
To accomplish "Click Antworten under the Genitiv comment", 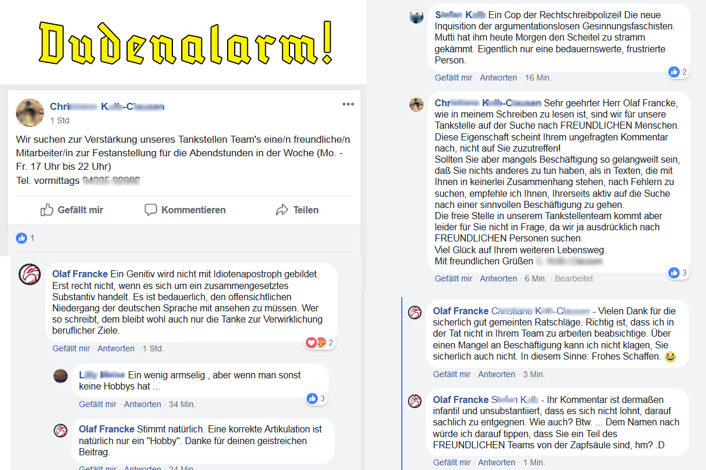I will (x=116, y=348).
